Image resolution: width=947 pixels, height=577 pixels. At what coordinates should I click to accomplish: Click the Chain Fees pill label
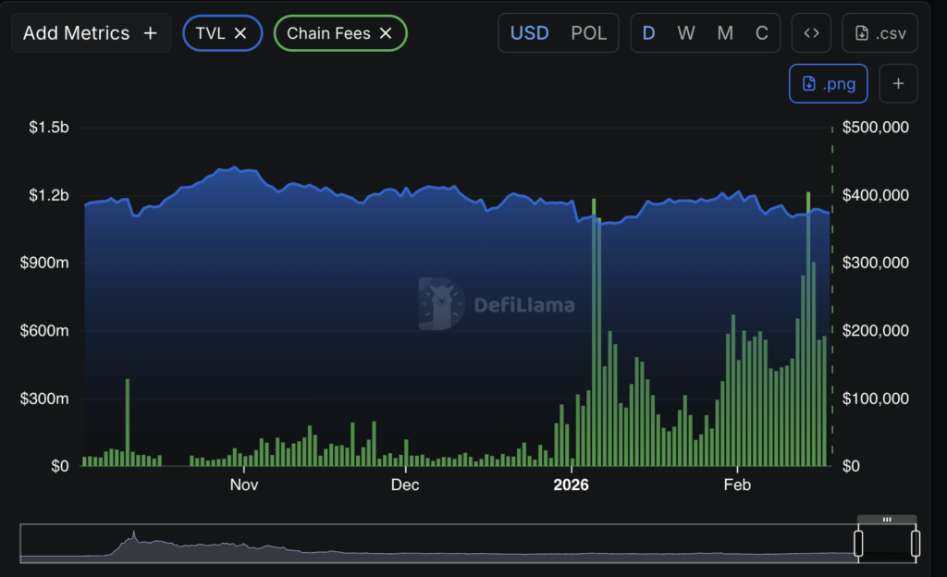click(x=328, y=32)
